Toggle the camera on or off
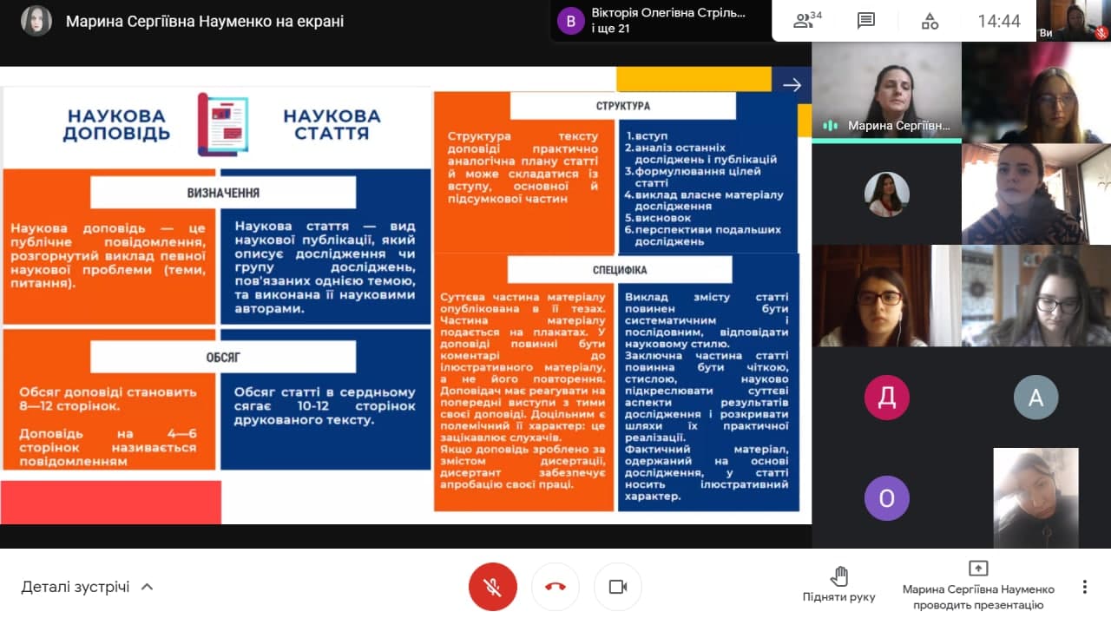This screenshot has width=1111, height=625. click(618, 587)
